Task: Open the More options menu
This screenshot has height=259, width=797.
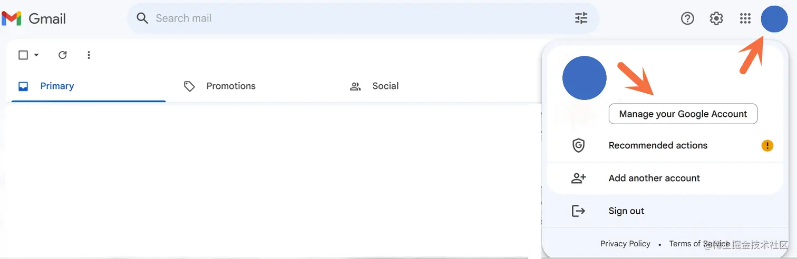Action: pyautogui.click(x=89, y=55)
